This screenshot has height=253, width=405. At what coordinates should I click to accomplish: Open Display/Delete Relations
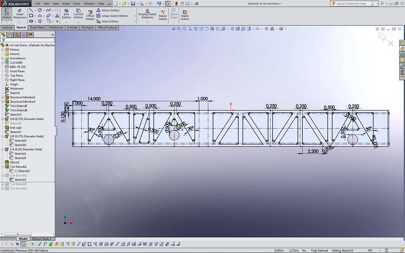coord(148,14)
